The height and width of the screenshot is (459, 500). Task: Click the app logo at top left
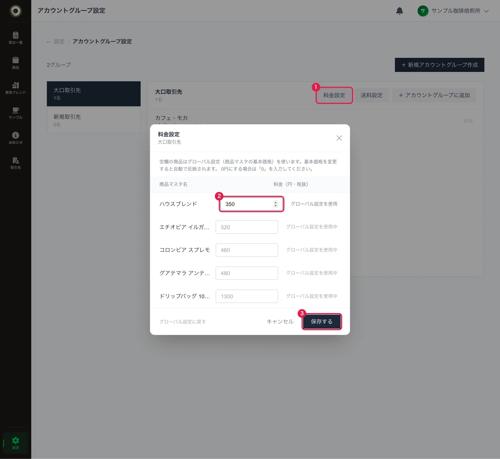[x=16, y=11]
